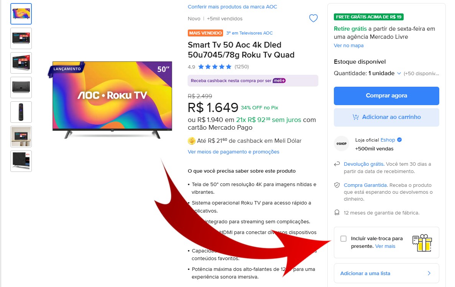This screenshot has height=287, width=455.
Task: Open Conferir mais produtos da marca AOC
Action: [x=232, y=7]
